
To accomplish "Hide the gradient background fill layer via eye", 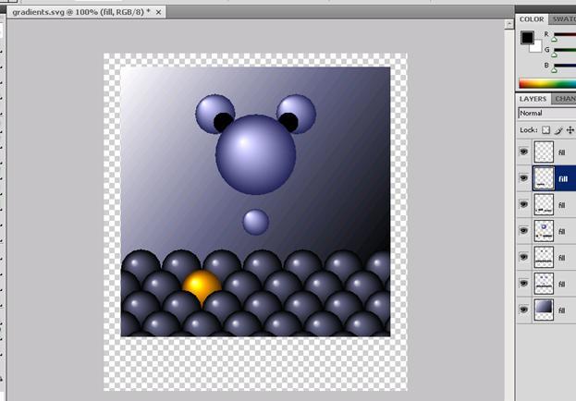I will coord(524,310).
